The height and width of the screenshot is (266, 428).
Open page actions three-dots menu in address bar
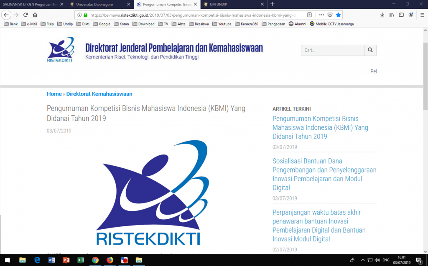(x=321, y=15)
